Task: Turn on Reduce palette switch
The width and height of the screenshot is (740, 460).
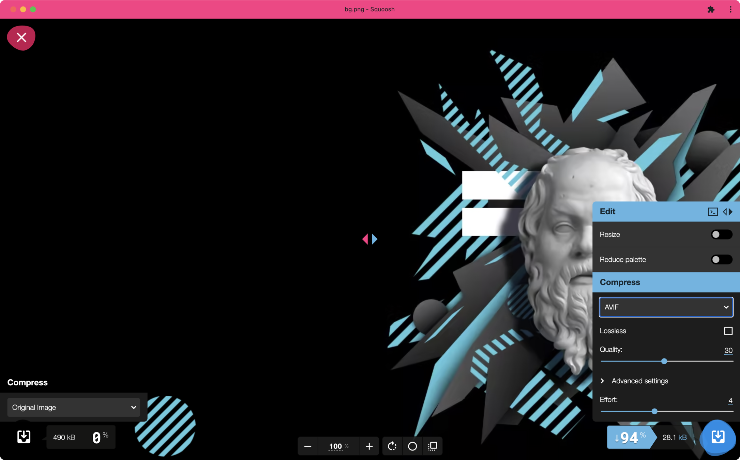Action: 721,260
